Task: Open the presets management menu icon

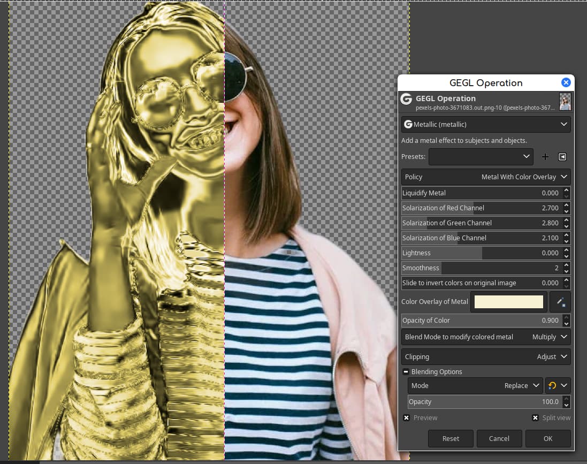Action: [x=562, y=157]
